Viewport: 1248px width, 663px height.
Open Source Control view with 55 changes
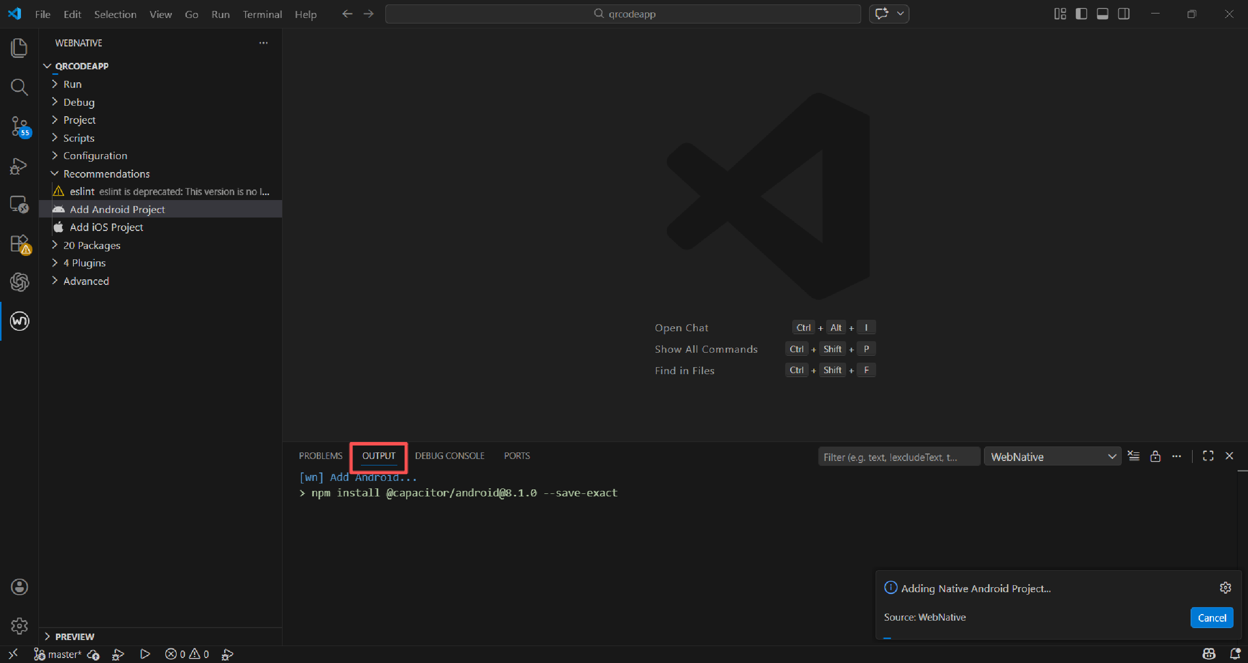(x=20, y=126)
